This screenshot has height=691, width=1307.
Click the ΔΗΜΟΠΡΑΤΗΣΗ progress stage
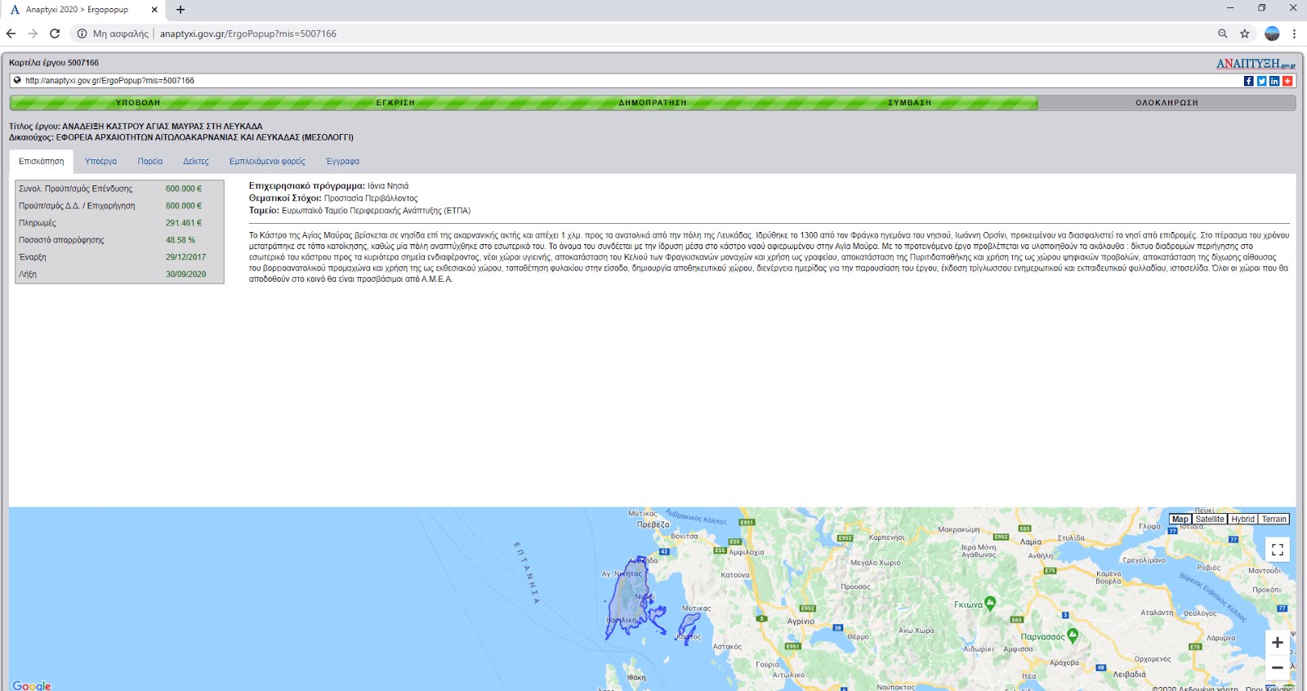652,103
